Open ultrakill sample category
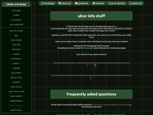Screen dimensions: 153x115 coord(16,68)
